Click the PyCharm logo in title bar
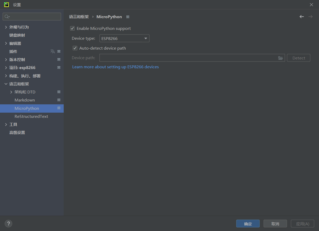The height and width of the screenshot is (231, 319). [x=6, y=5]
